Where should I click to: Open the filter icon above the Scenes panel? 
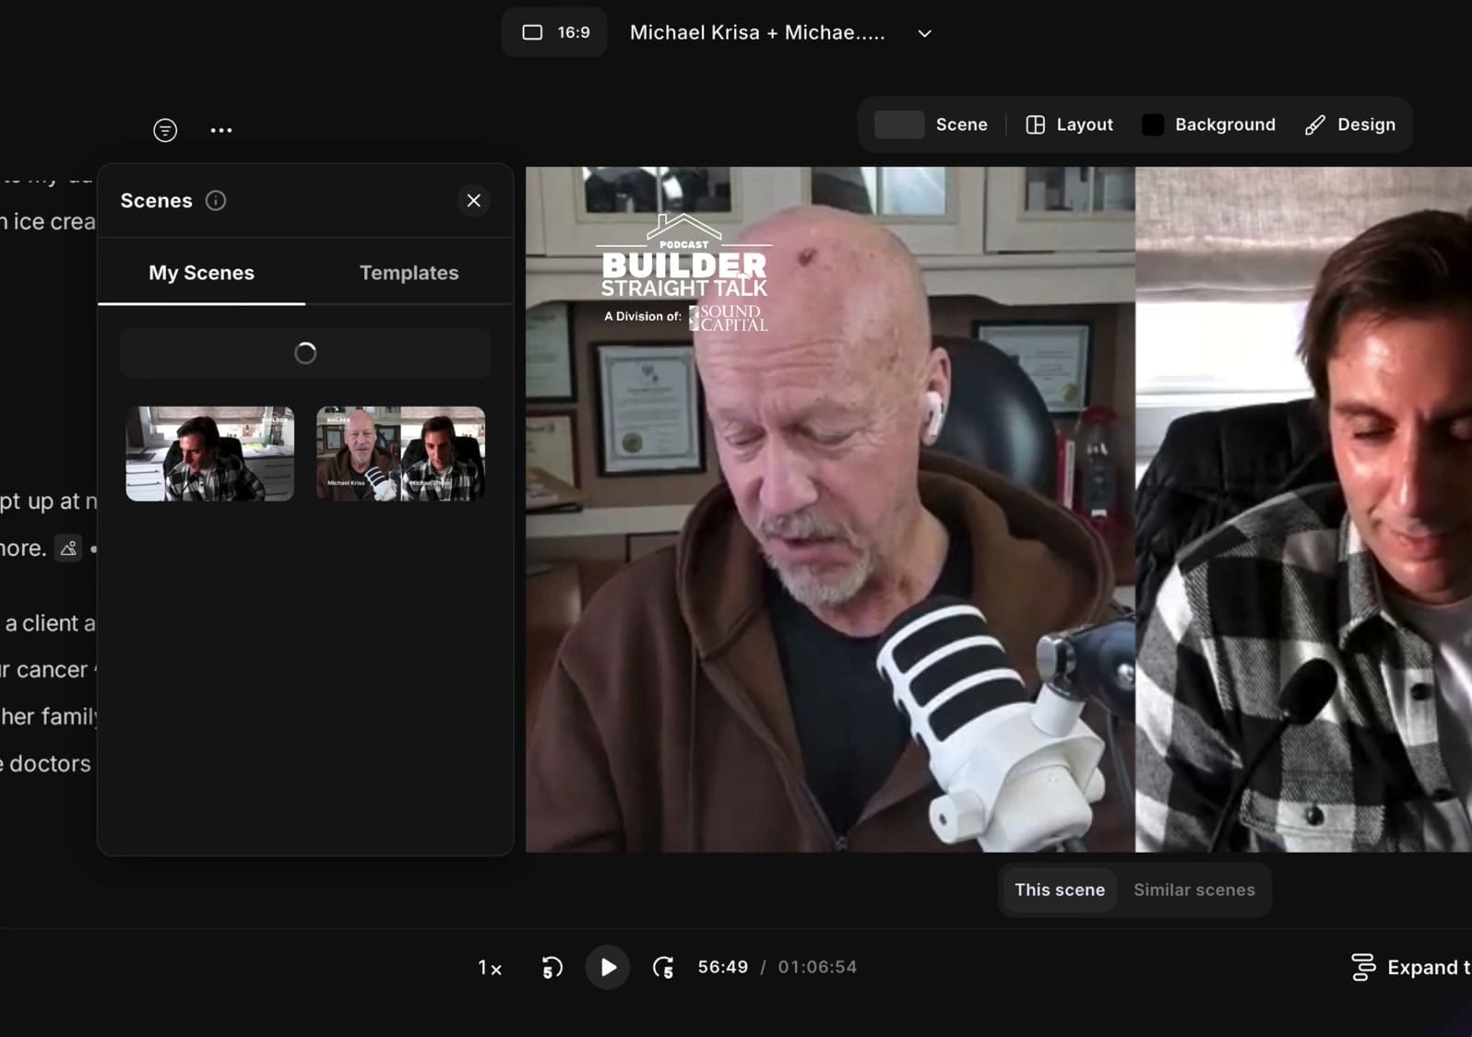point(165,130)
